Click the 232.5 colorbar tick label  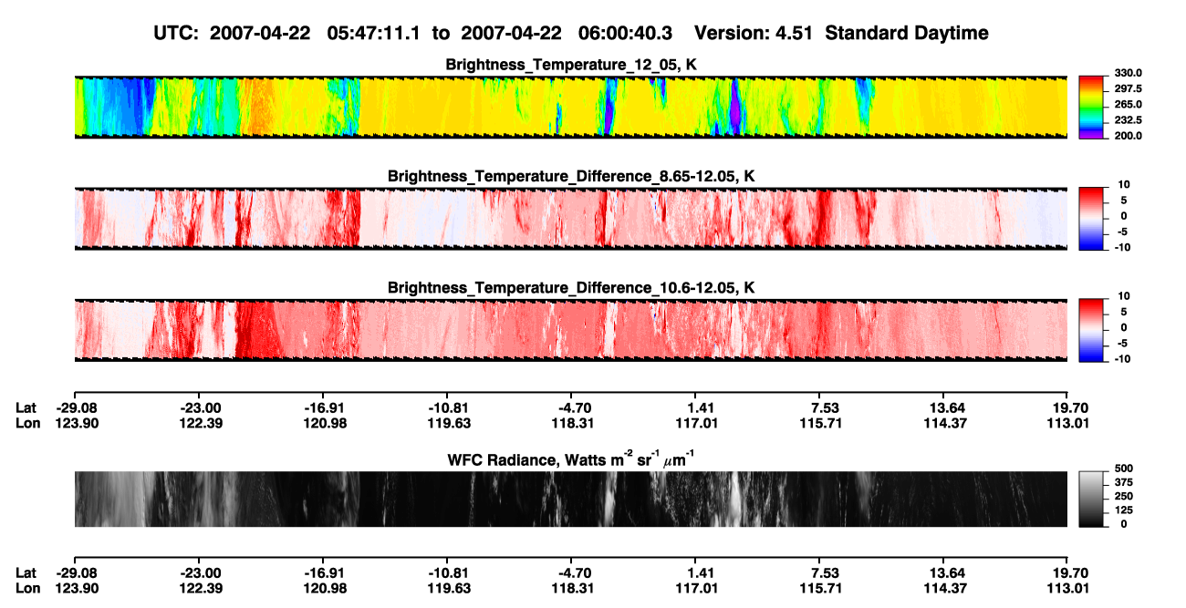(x=1130, y=119)
